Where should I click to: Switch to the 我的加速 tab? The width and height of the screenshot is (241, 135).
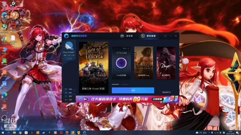[148, 36]
